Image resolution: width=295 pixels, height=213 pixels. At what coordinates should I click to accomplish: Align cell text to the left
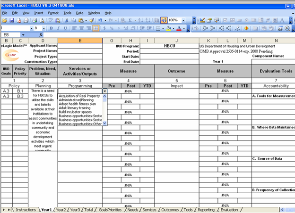(x=74, y=28)
